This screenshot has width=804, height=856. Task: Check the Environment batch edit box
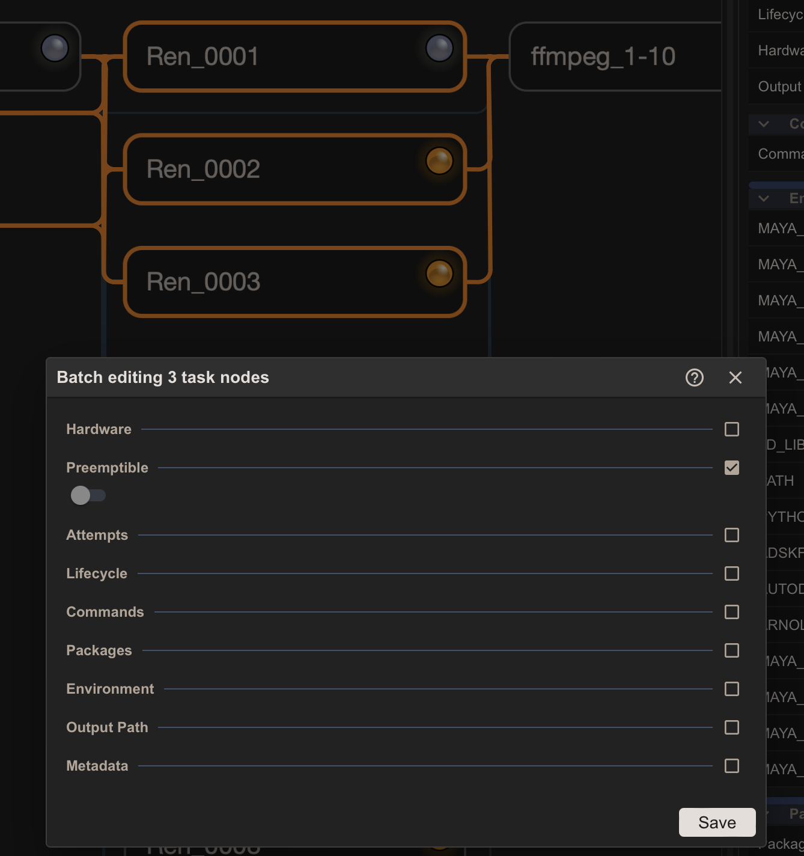[x=732, y=689]
